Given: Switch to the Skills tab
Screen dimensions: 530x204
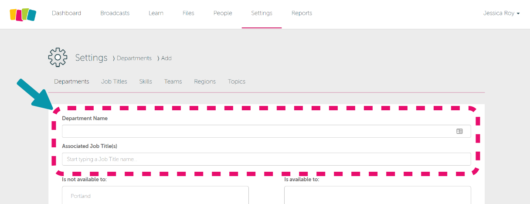Looking at the screenshot, I should (x=146, y=82).
